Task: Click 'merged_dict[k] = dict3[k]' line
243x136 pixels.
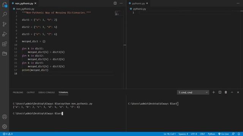Action: (46, 66)
